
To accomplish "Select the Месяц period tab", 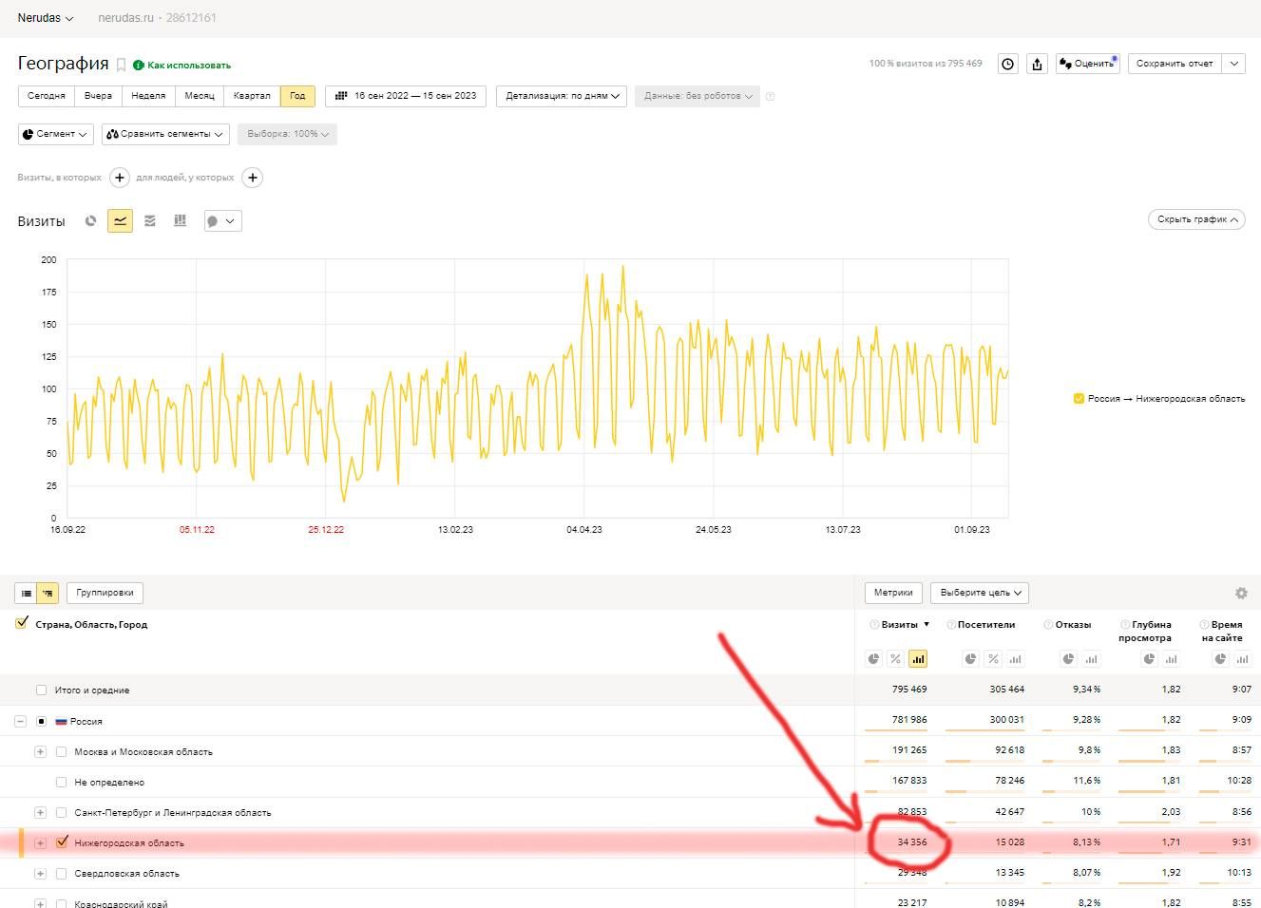I will point(200,96).
